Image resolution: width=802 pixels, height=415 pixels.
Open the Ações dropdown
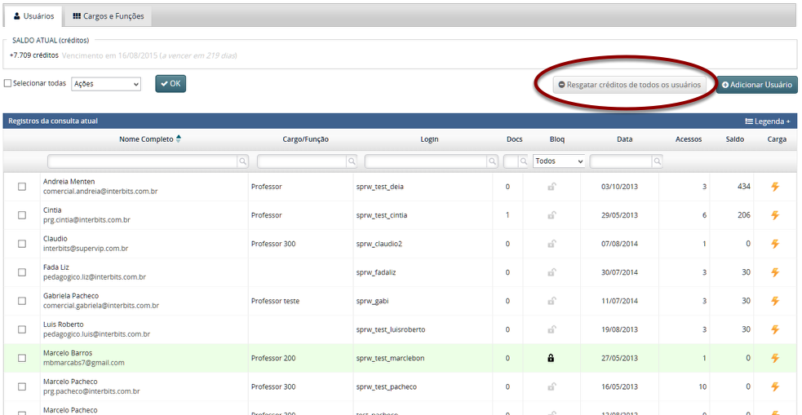[x=106, y=84]
